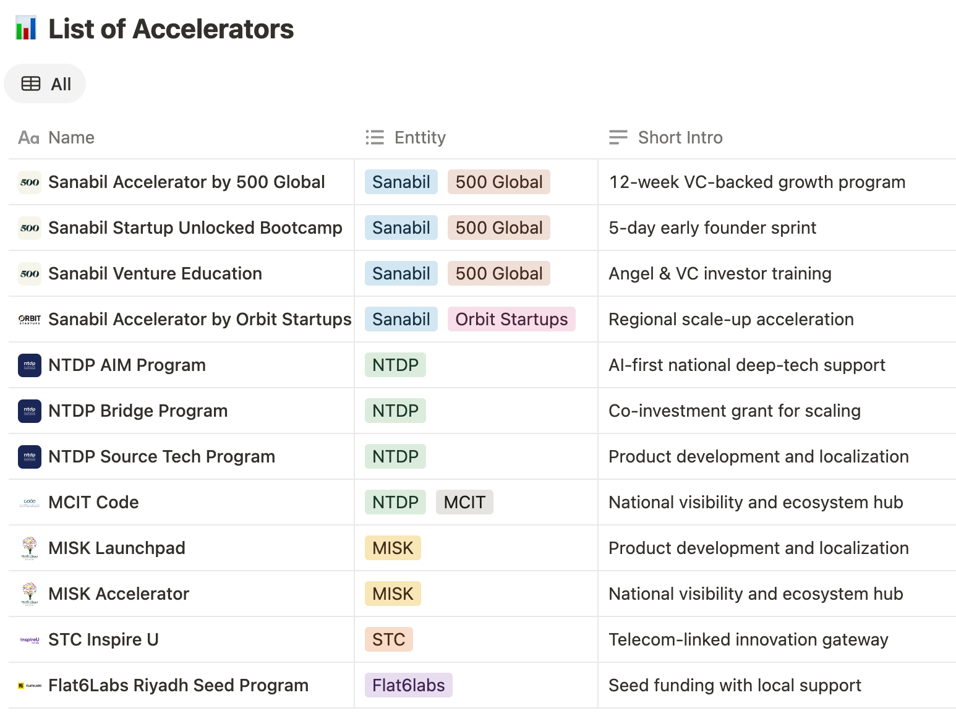Click the InspireU logo icon
Screen dimensions: 956x716
[30, 640]
